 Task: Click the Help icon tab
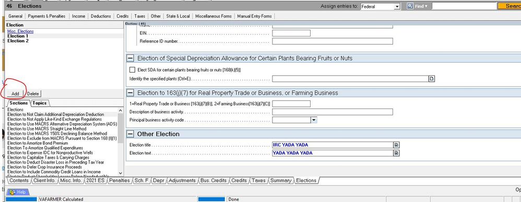[x=18, y=192]
